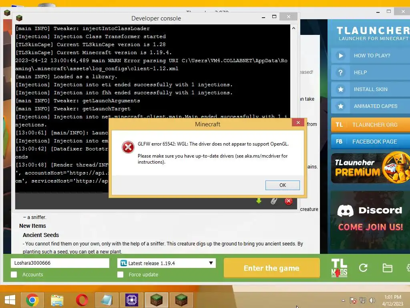Screen dimensions: 410x308
Task: Maximize the Developer console window
Action: 274,16
